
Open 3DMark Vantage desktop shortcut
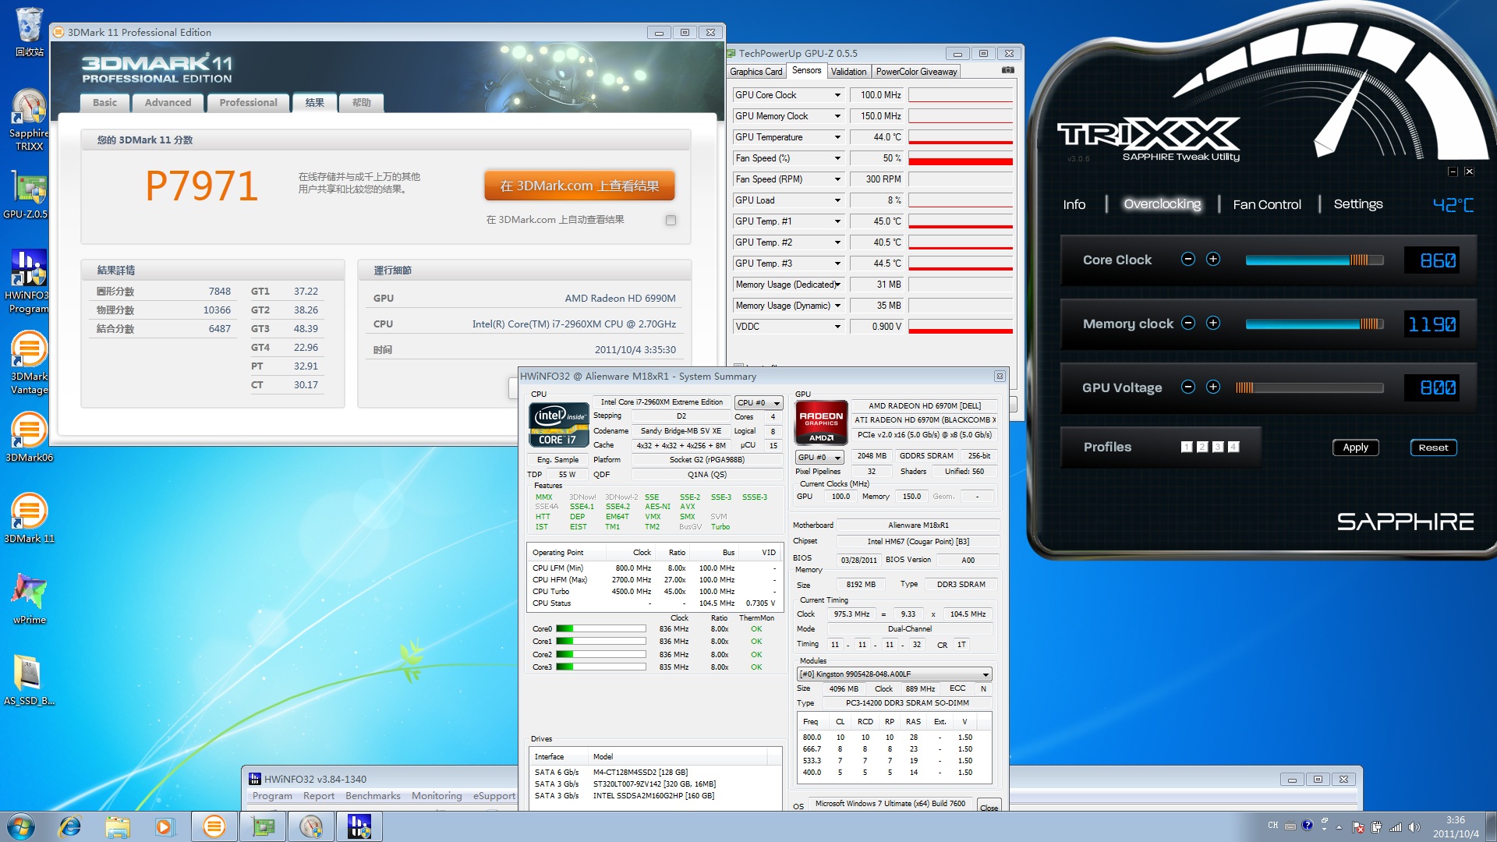[x=29, y=363]
